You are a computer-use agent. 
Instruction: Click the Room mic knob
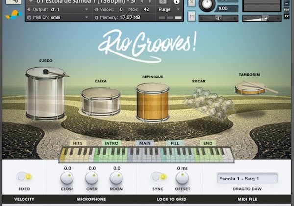coord(116,178)
